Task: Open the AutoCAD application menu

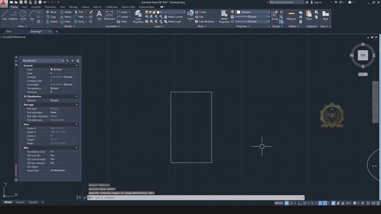Action: tap(4, 4)
